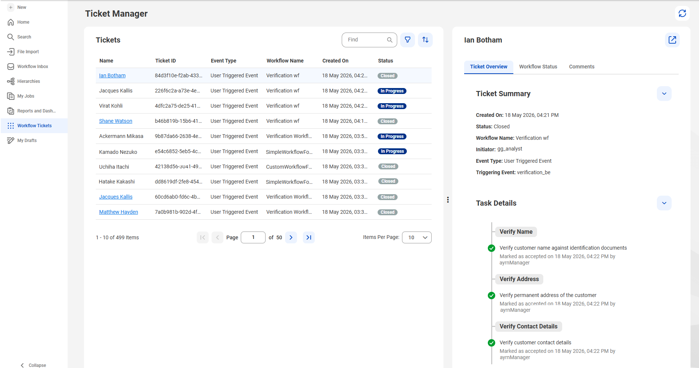699x368 pixels.
Task: Click the panel splitter three-dot handle
Action: 448,200
